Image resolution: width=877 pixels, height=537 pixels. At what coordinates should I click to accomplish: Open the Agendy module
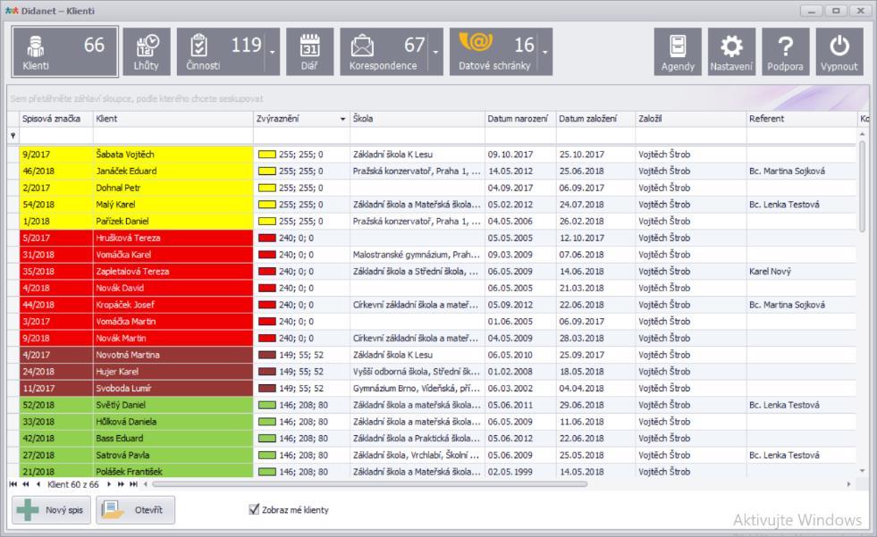click(678, 52)
